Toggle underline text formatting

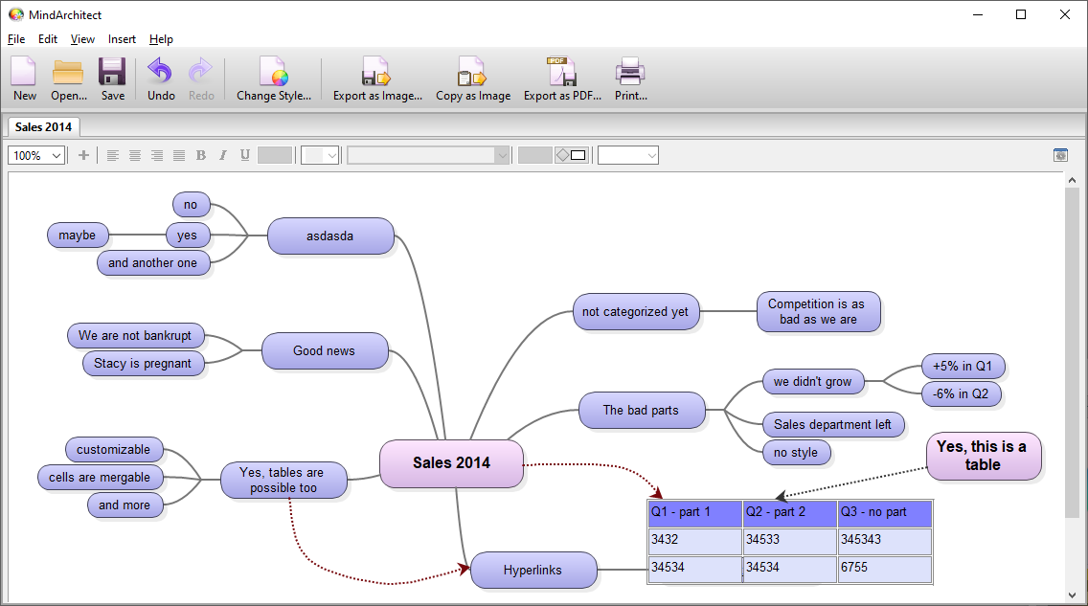[x=244, y=154]
